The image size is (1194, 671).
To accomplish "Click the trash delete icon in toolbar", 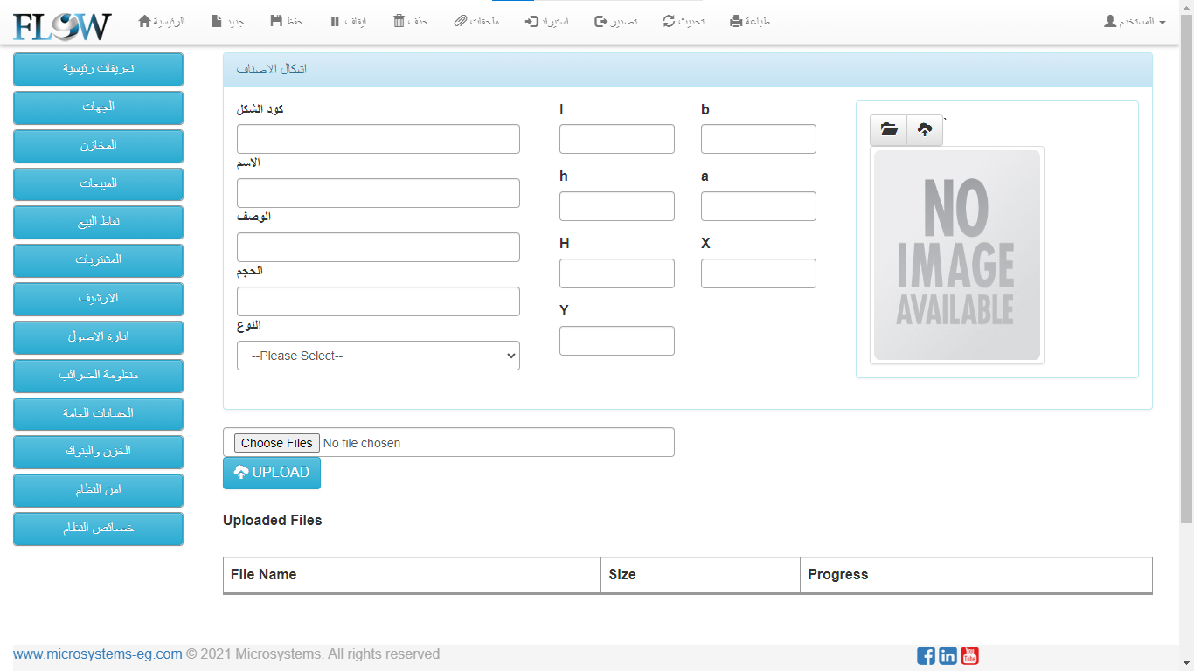I will click(x=399, y=21).
